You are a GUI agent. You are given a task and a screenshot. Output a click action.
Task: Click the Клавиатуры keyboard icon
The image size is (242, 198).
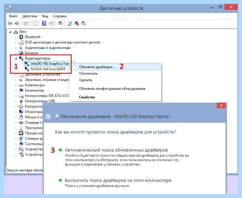click(21, 85)
